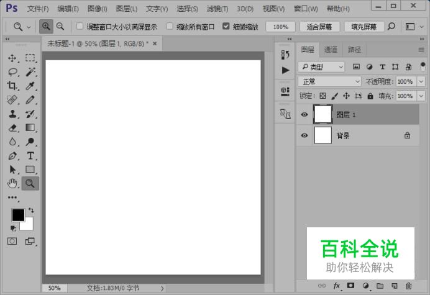Open the 类型 layer filter dropdown
Viewport: 430px width, 295px height.
tap(321, 67)
